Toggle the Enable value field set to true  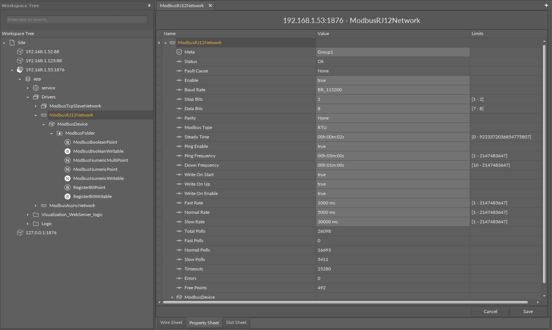(392, 80)
